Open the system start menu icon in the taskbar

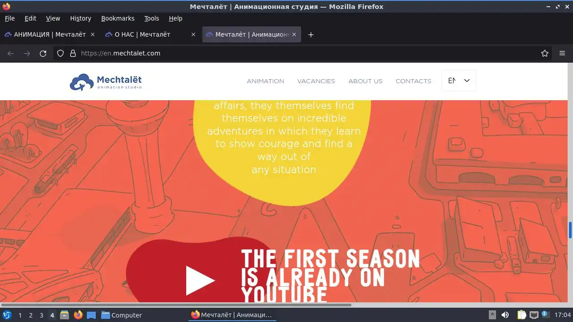(7, 315)
